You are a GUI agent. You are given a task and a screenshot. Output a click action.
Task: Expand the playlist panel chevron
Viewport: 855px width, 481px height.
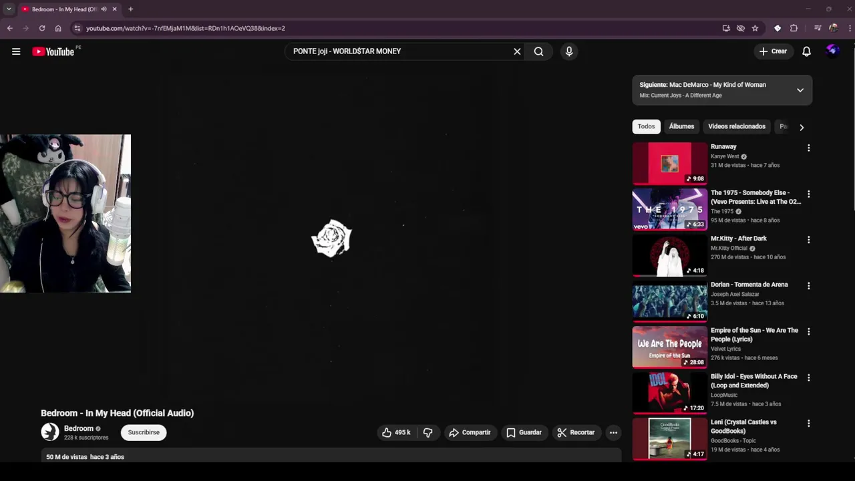pyautogui.click(x=800, y=90)
